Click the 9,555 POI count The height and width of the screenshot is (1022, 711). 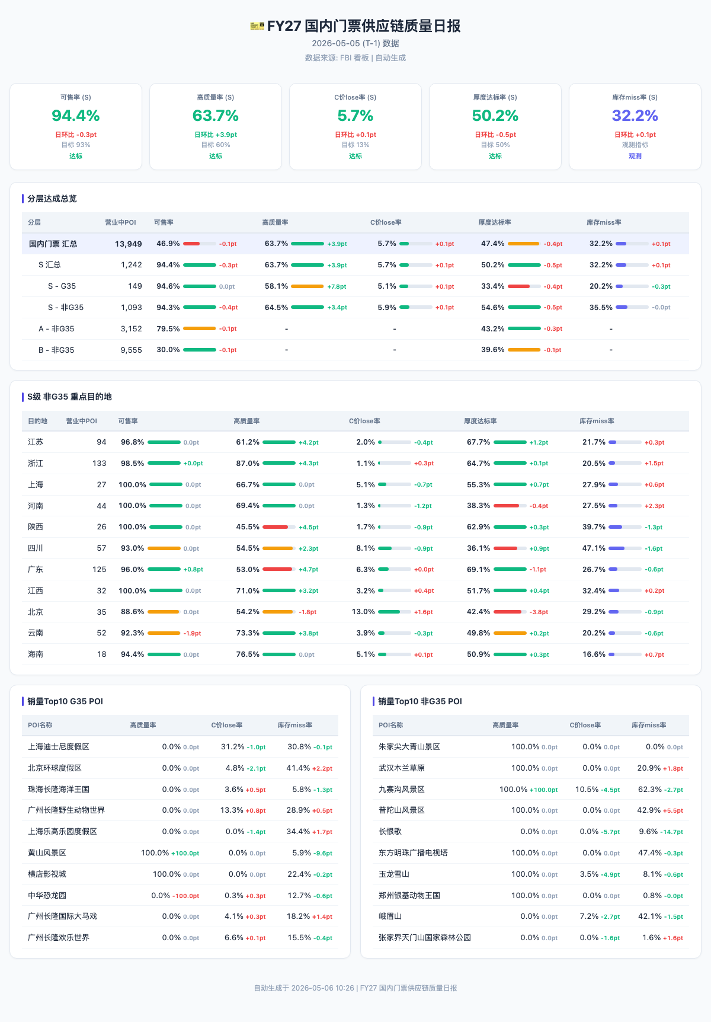(132, 350)
